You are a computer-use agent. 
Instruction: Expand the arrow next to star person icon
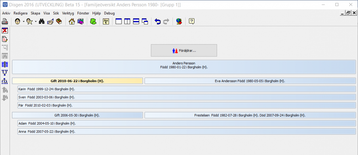[x=35, y=22]
